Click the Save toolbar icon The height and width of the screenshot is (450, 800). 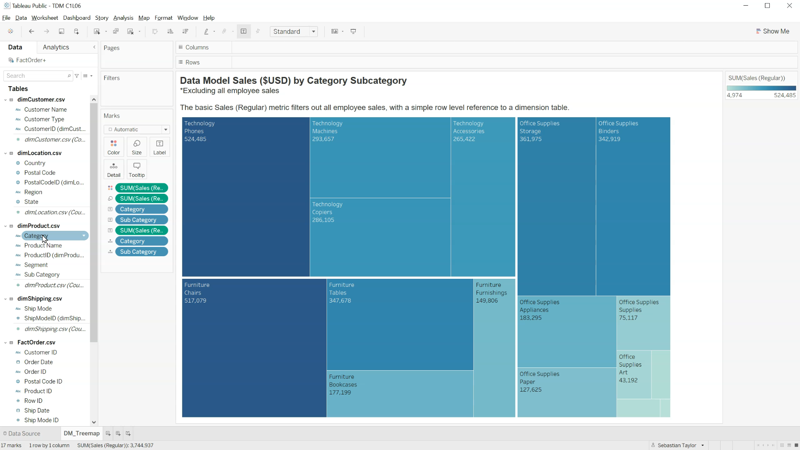61,31
